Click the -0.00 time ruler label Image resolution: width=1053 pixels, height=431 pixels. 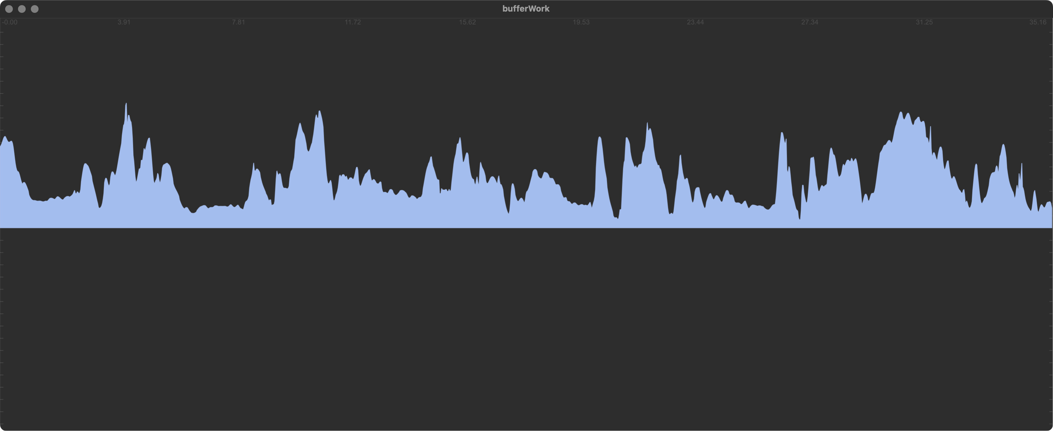pos(10,22)
